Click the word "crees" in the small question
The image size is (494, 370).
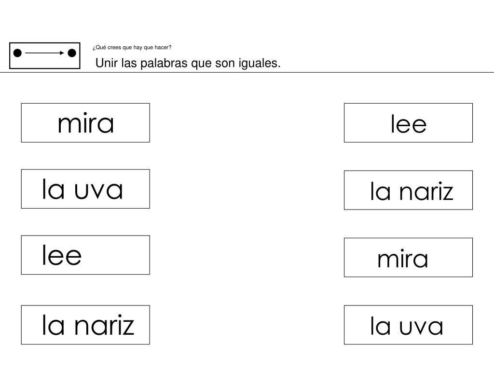click(x=114, y=48)
